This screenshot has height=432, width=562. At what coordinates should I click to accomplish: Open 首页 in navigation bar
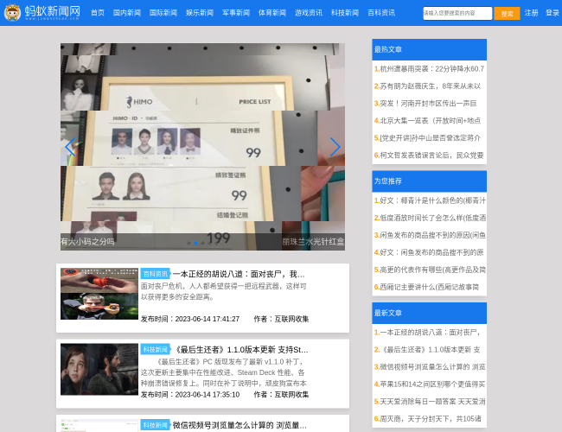(98, 13)
